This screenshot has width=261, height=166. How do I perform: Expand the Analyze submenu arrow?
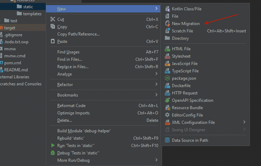pos(156,74)
